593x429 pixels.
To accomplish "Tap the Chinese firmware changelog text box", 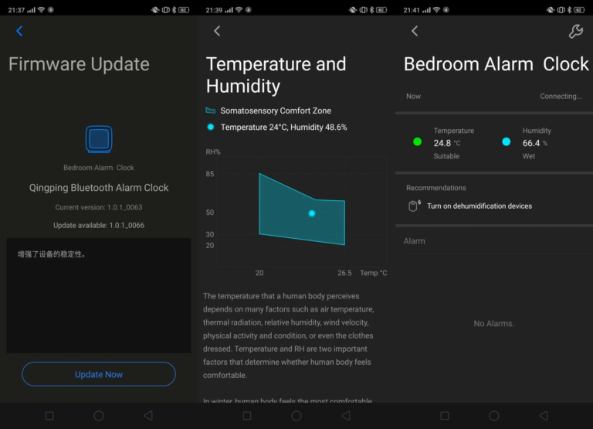I will coord(99,295).
